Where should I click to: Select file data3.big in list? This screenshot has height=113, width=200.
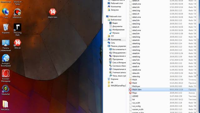[162, 37]
